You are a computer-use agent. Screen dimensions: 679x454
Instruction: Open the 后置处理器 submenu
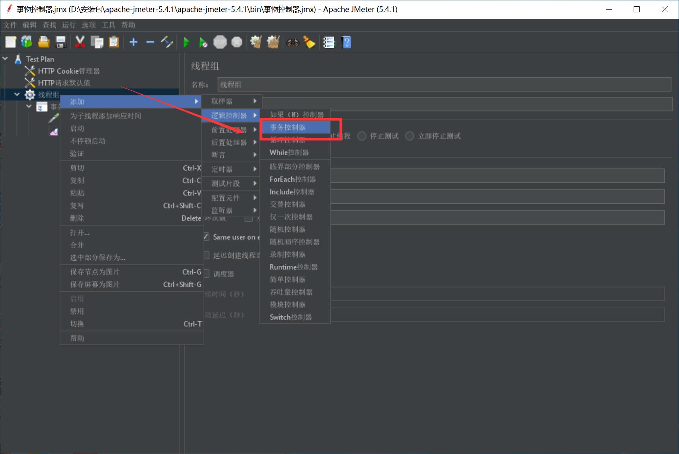(x=232, y=142)
